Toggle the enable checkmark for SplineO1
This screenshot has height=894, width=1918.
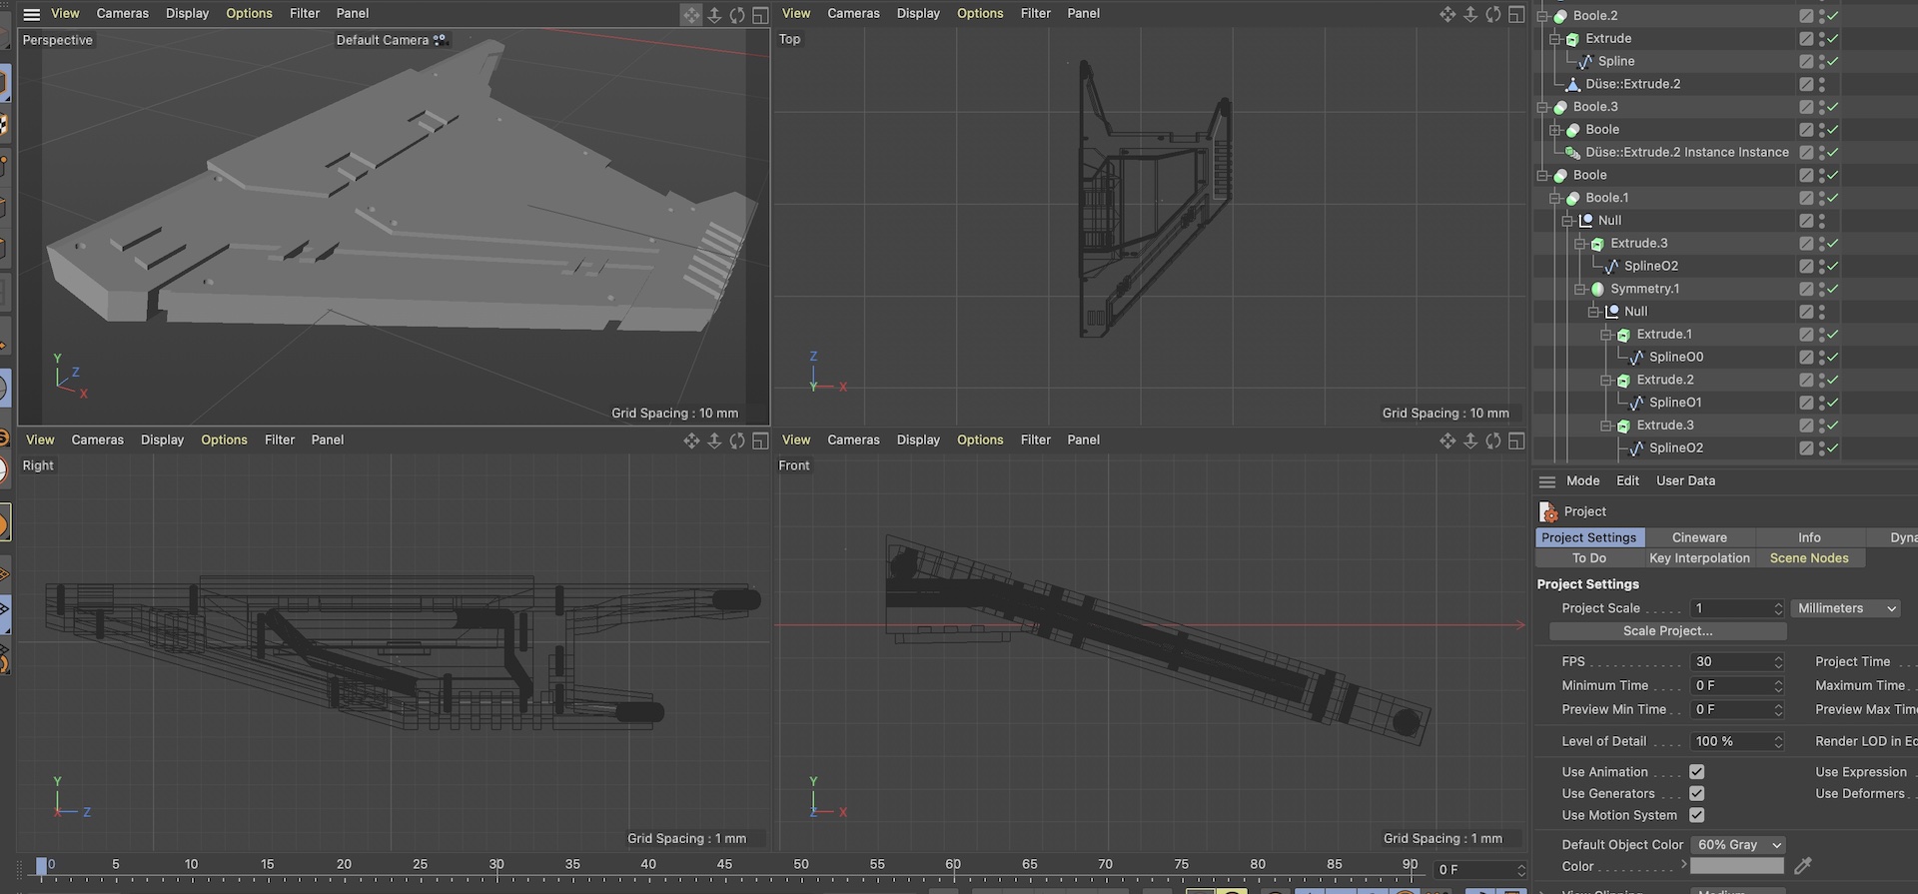coord(1833,403)
